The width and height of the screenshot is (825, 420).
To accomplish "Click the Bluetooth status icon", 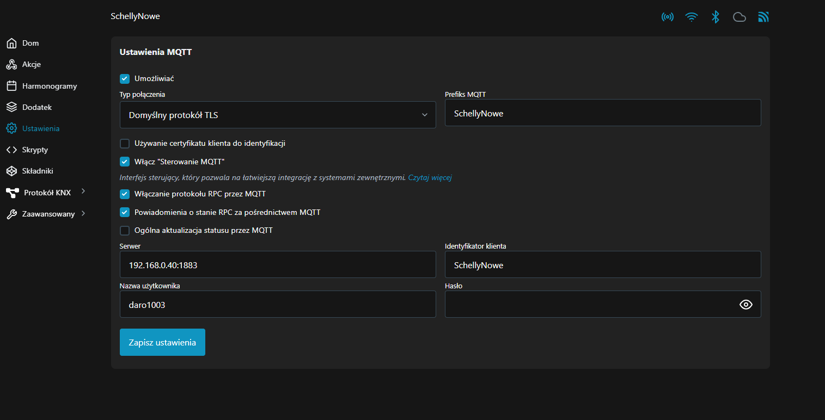I will coord(716,17).
